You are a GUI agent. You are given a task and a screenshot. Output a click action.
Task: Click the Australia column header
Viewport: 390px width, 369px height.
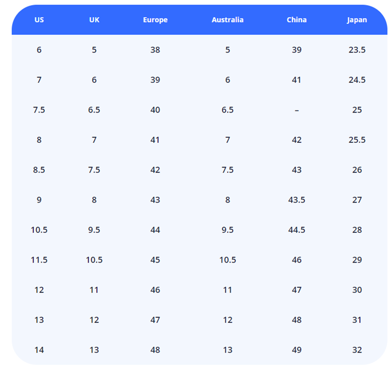[x=227, y=20]
